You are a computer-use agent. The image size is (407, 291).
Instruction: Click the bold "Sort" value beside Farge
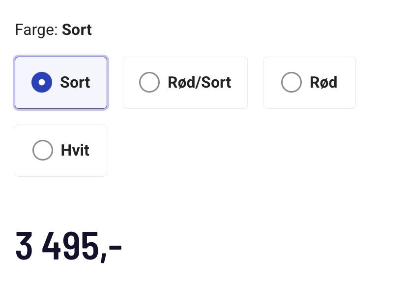click(x=77, y=30)
